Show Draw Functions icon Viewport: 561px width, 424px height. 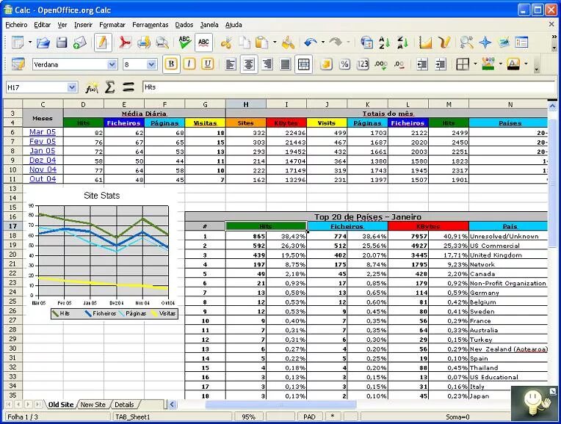tap(444, 43)
